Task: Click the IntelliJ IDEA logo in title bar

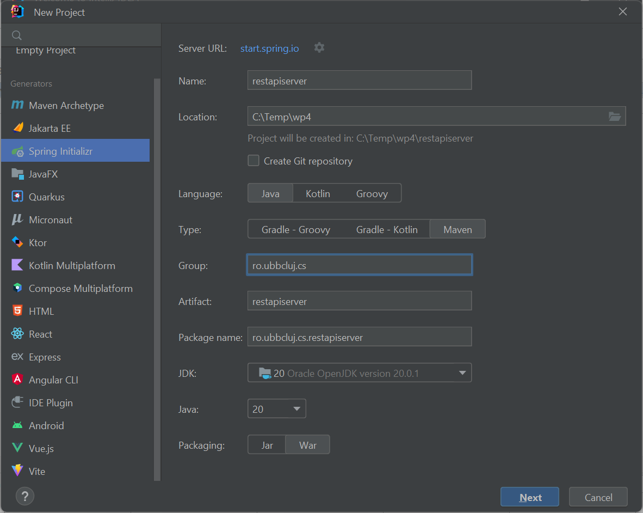Action: [17, 11]
